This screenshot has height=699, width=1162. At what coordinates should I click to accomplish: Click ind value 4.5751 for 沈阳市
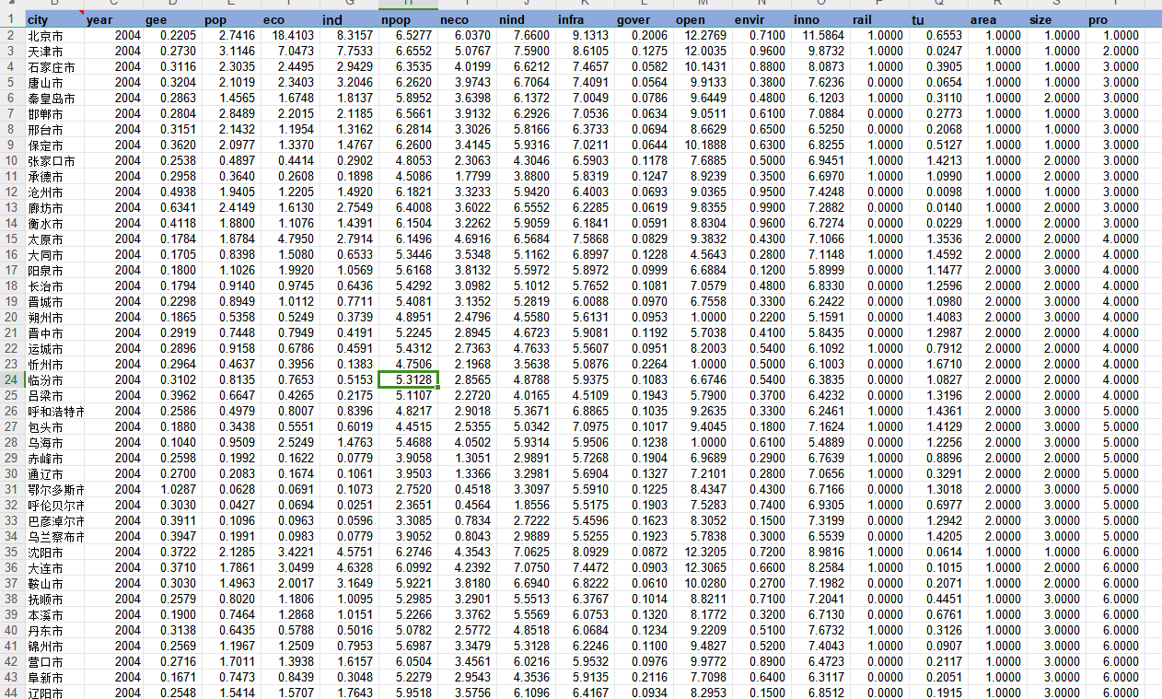tap(349, 552)
